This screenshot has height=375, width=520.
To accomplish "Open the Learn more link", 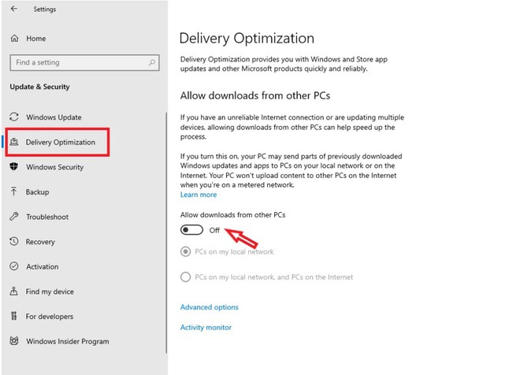I will (199, 195).
